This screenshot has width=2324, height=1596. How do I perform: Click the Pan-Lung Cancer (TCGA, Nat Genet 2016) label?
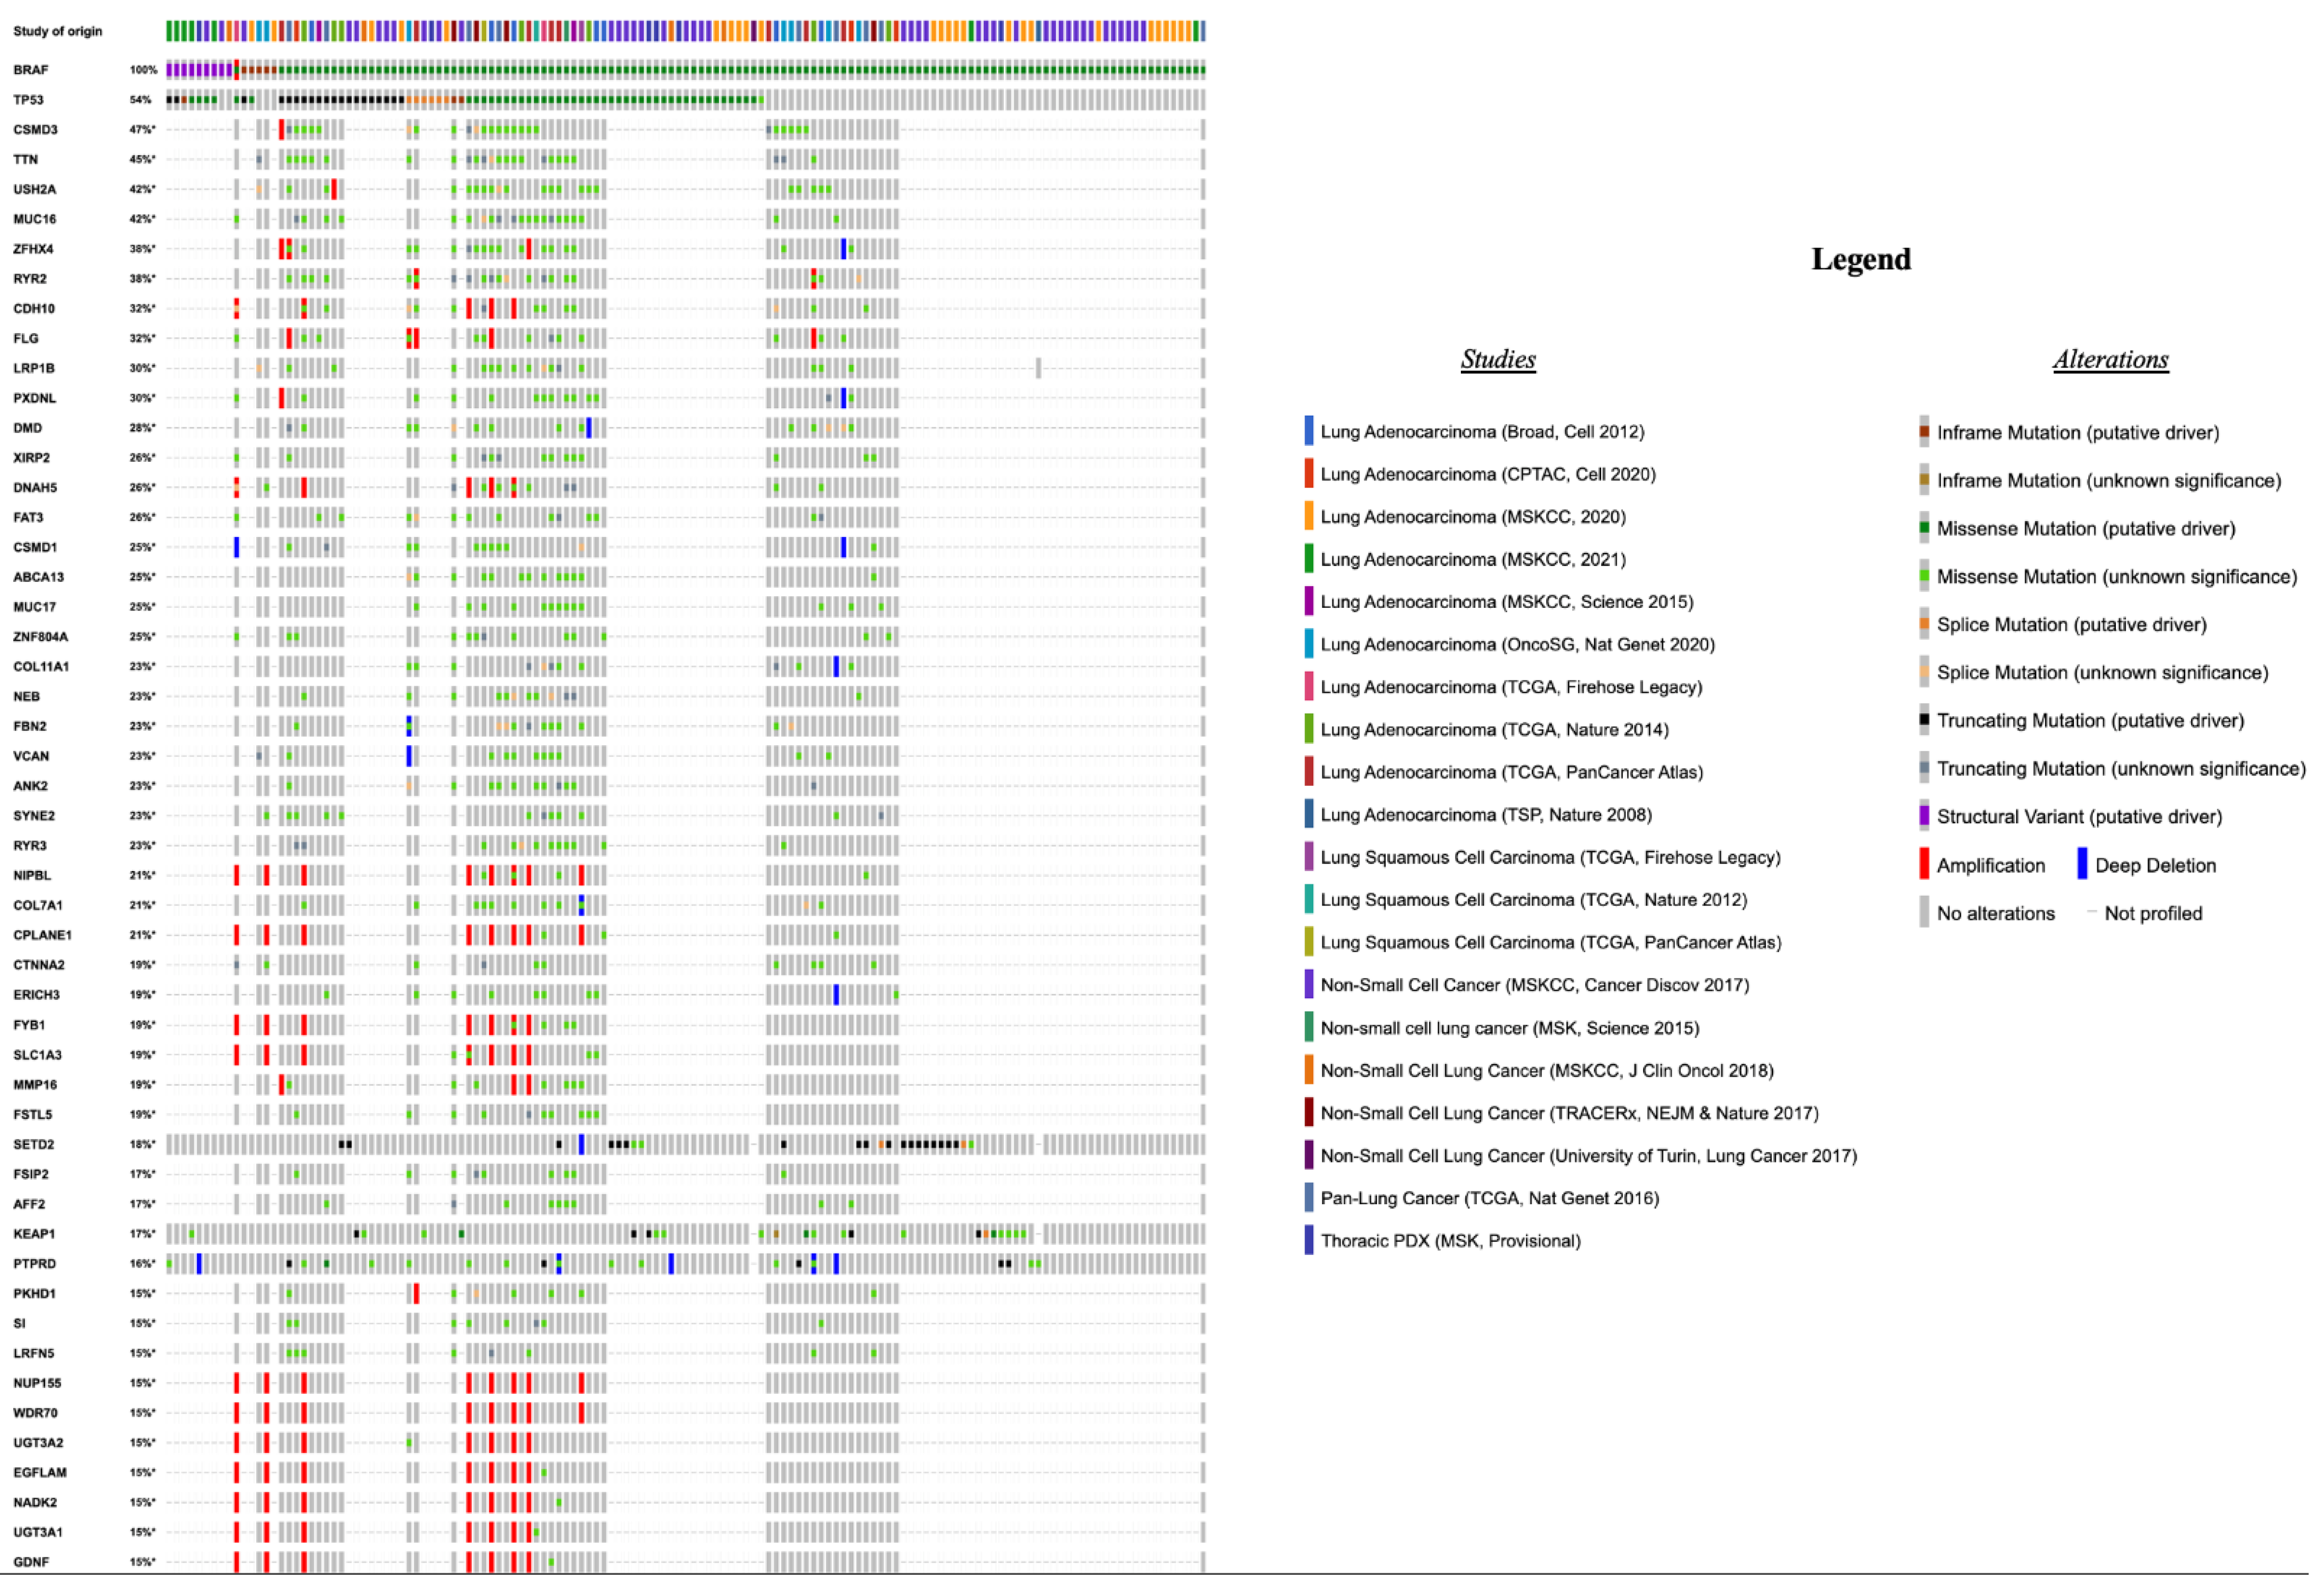1489,1198
